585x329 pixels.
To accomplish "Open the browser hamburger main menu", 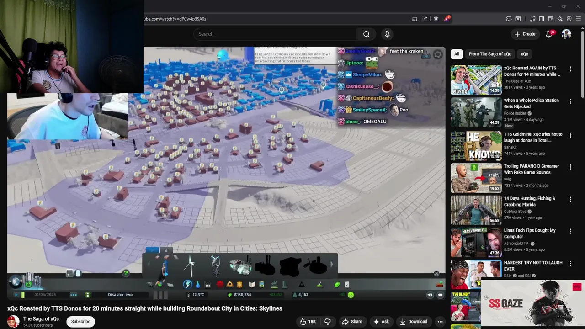I will [x=578, y=19].
